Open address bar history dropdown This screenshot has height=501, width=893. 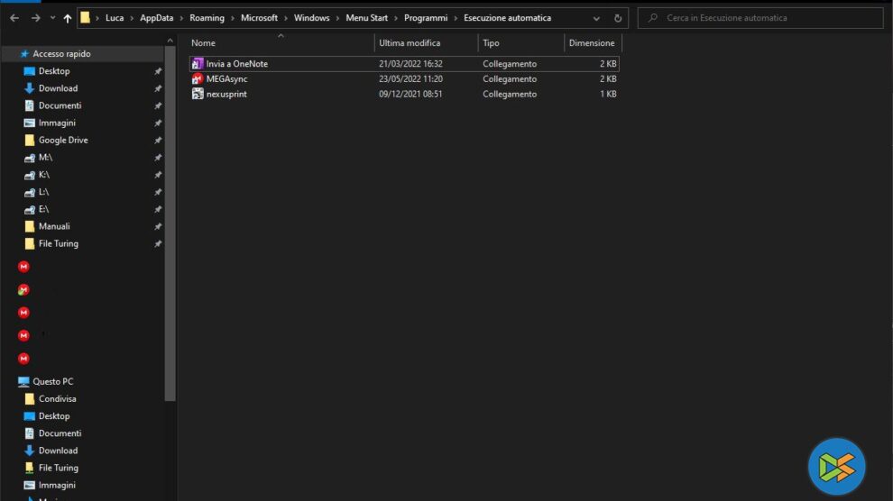pyautogui.click(x=596, y=18)
